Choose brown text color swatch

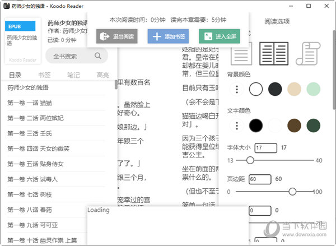[x=294, y=126]
